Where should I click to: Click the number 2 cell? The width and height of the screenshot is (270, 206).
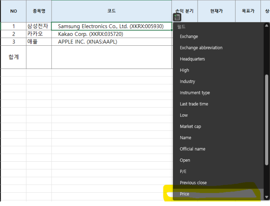13,34
